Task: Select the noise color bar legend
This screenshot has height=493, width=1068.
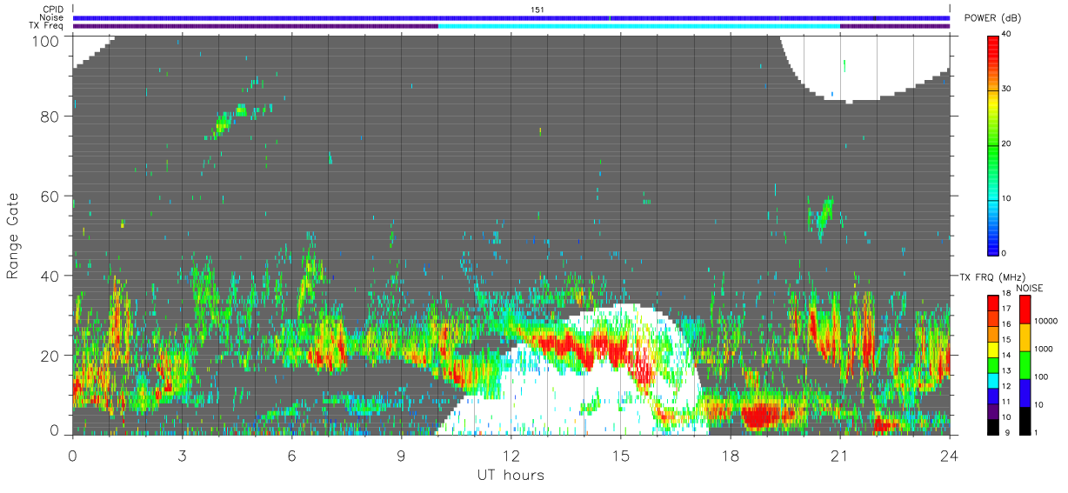Action: [1025, 365]
